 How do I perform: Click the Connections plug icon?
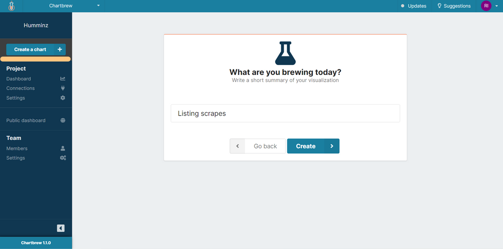63,89
